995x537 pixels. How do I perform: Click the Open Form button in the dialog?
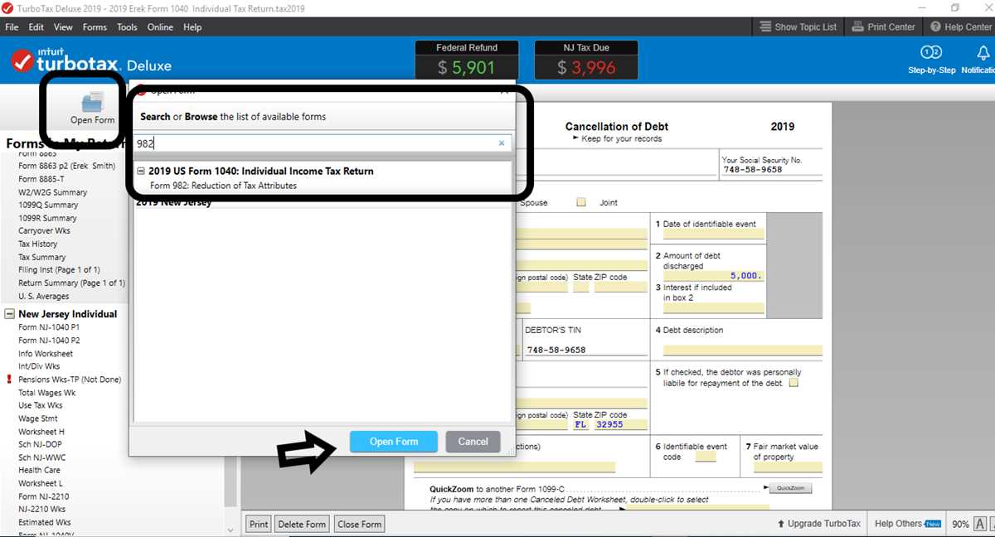point(394,442)
